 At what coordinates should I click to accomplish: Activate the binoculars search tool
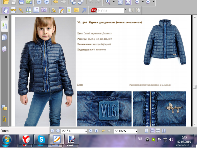(28, 10)
